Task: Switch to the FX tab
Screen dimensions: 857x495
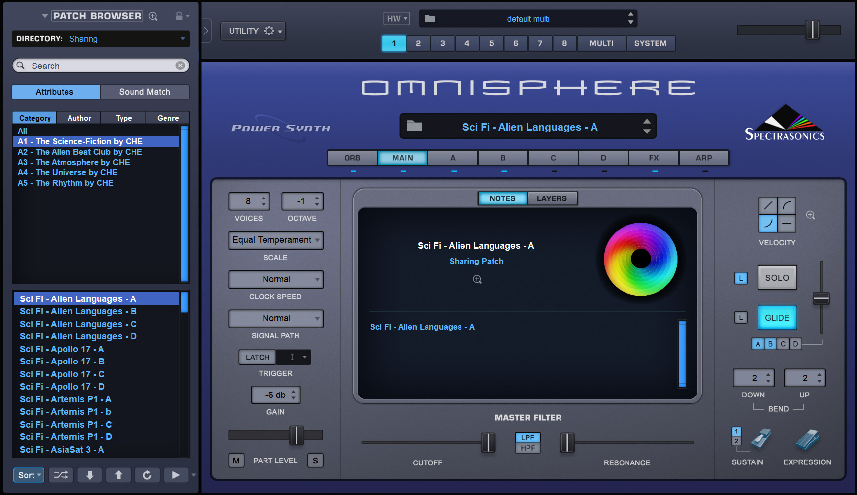Action: click(x=654, y=158)
